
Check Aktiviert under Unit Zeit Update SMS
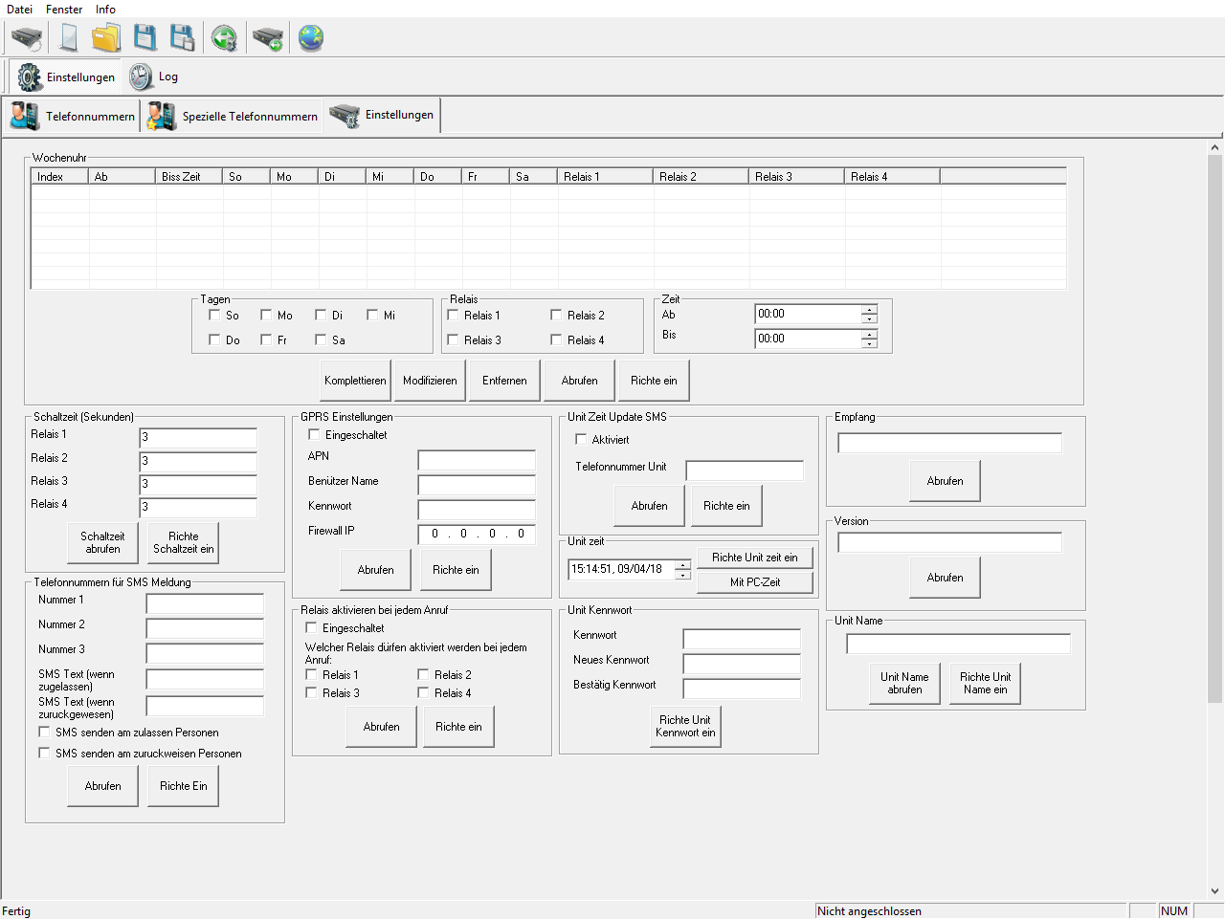click(581, 440)
